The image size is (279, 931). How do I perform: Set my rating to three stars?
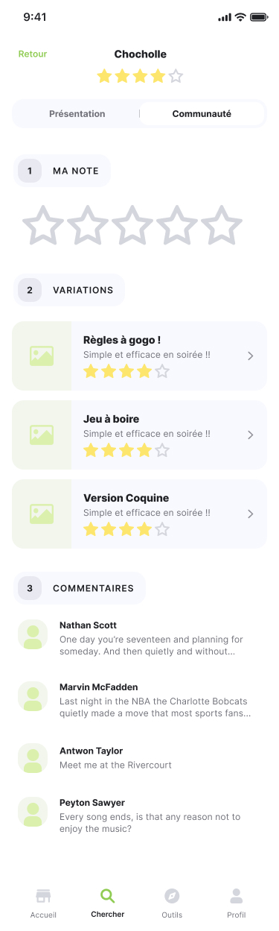coord(132,225)
